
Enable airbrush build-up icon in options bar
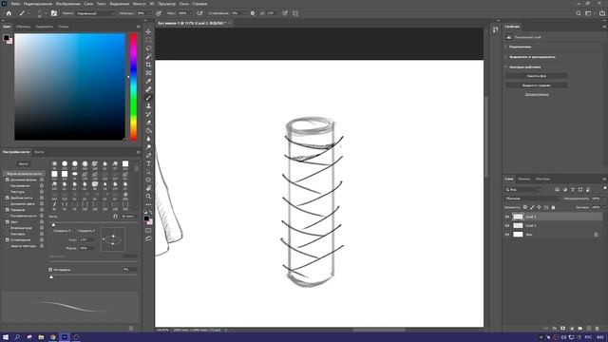pyautogui.click(x=199, y=13)
